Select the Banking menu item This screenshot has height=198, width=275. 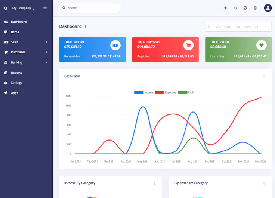(x=17, y=62)
